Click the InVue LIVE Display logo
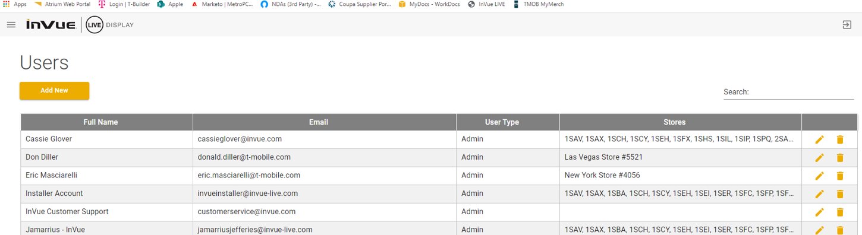Screen dimensions: 862x235 (x=80, y=25)
